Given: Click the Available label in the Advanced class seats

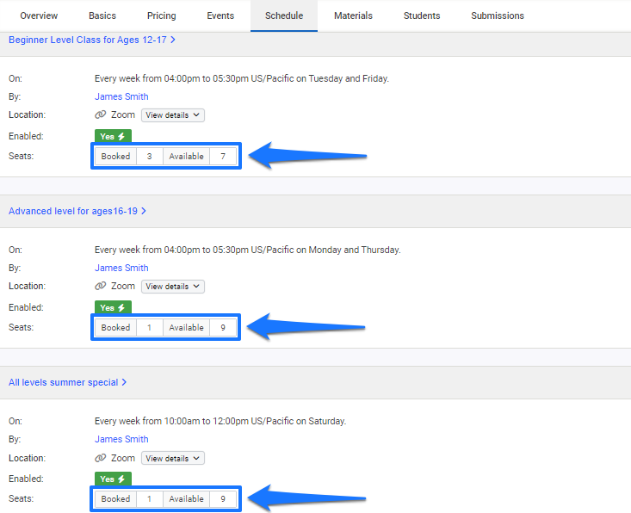Looking at the screenshot, I should point(186,328).
